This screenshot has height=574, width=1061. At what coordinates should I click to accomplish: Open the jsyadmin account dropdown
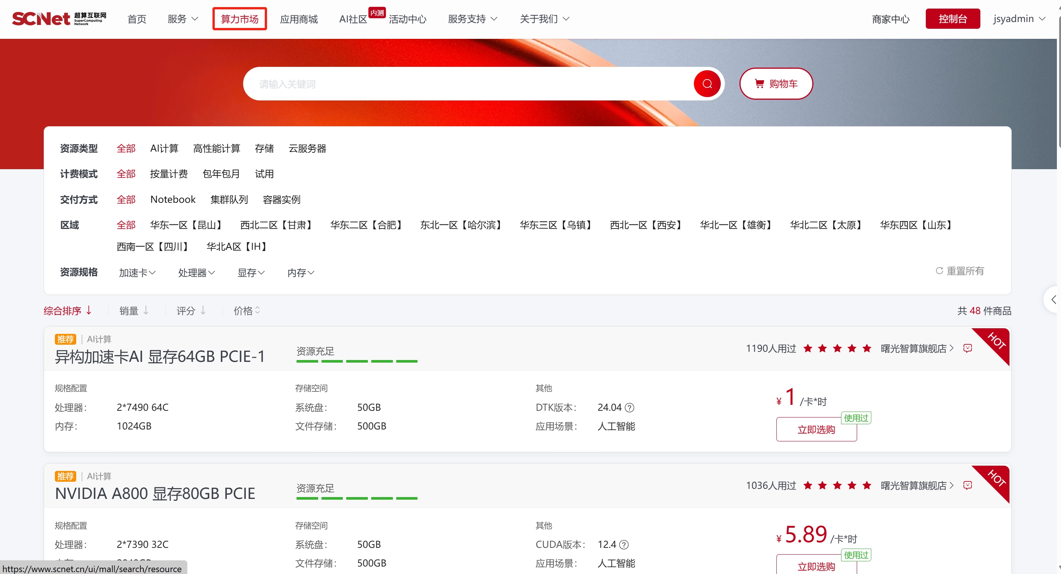click(x=1019, y=19)
